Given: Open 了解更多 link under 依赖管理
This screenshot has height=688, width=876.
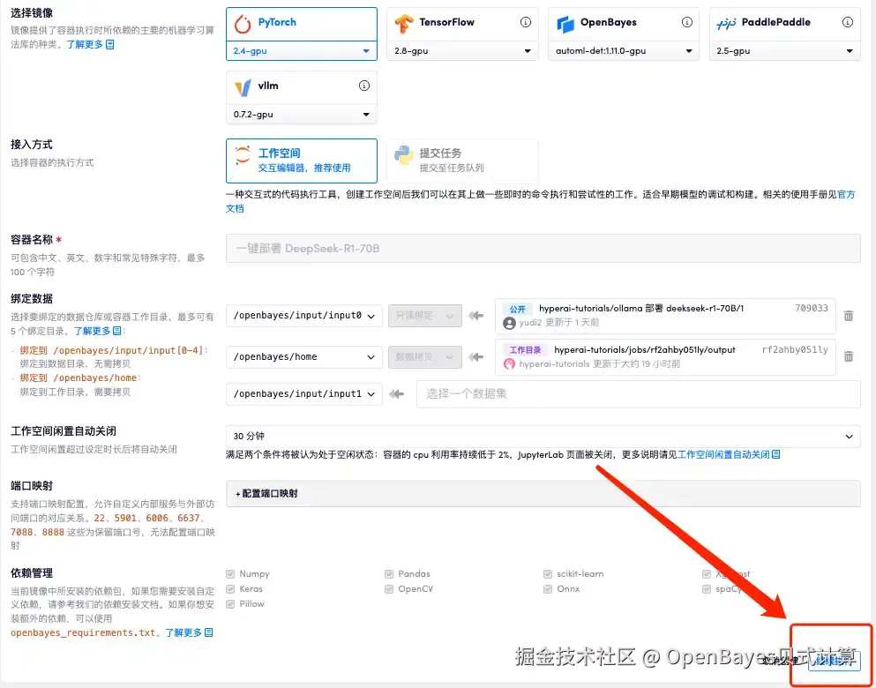Looking at the screenshot, I should tap(189, 632).
